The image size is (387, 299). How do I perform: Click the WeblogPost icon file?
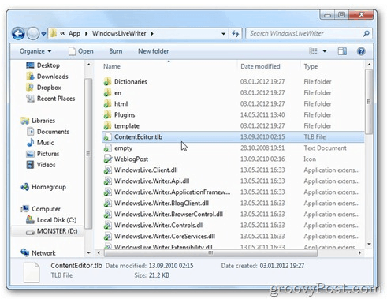(107, 159)
